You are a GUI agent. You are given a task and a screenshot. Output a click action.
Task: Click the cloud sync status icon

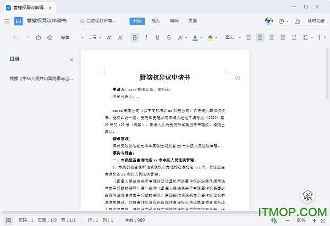point(274,221)
